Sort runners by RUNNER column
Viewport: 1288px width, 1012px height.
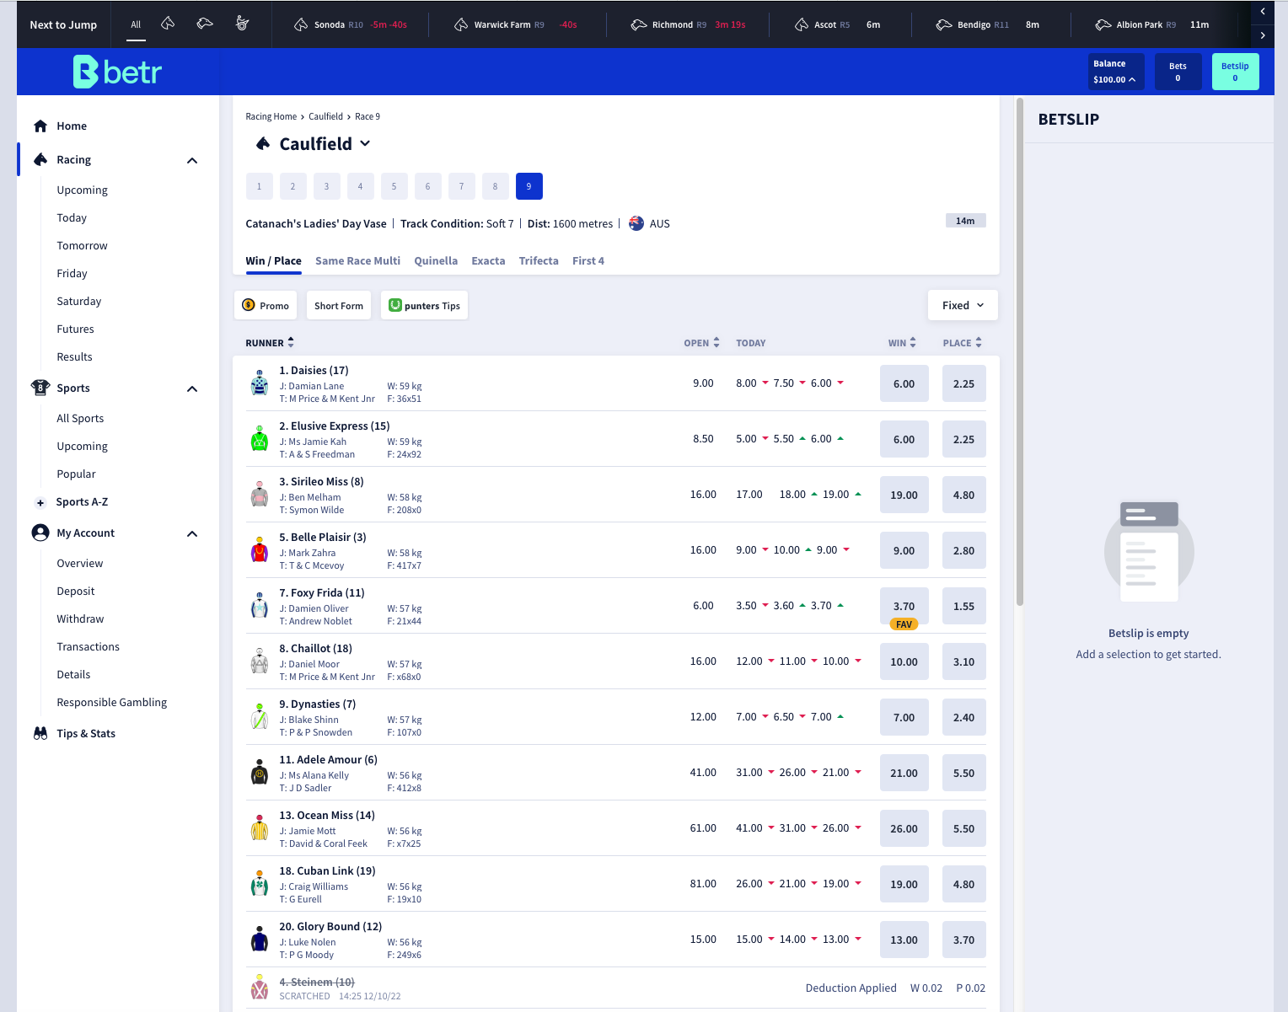270,342
